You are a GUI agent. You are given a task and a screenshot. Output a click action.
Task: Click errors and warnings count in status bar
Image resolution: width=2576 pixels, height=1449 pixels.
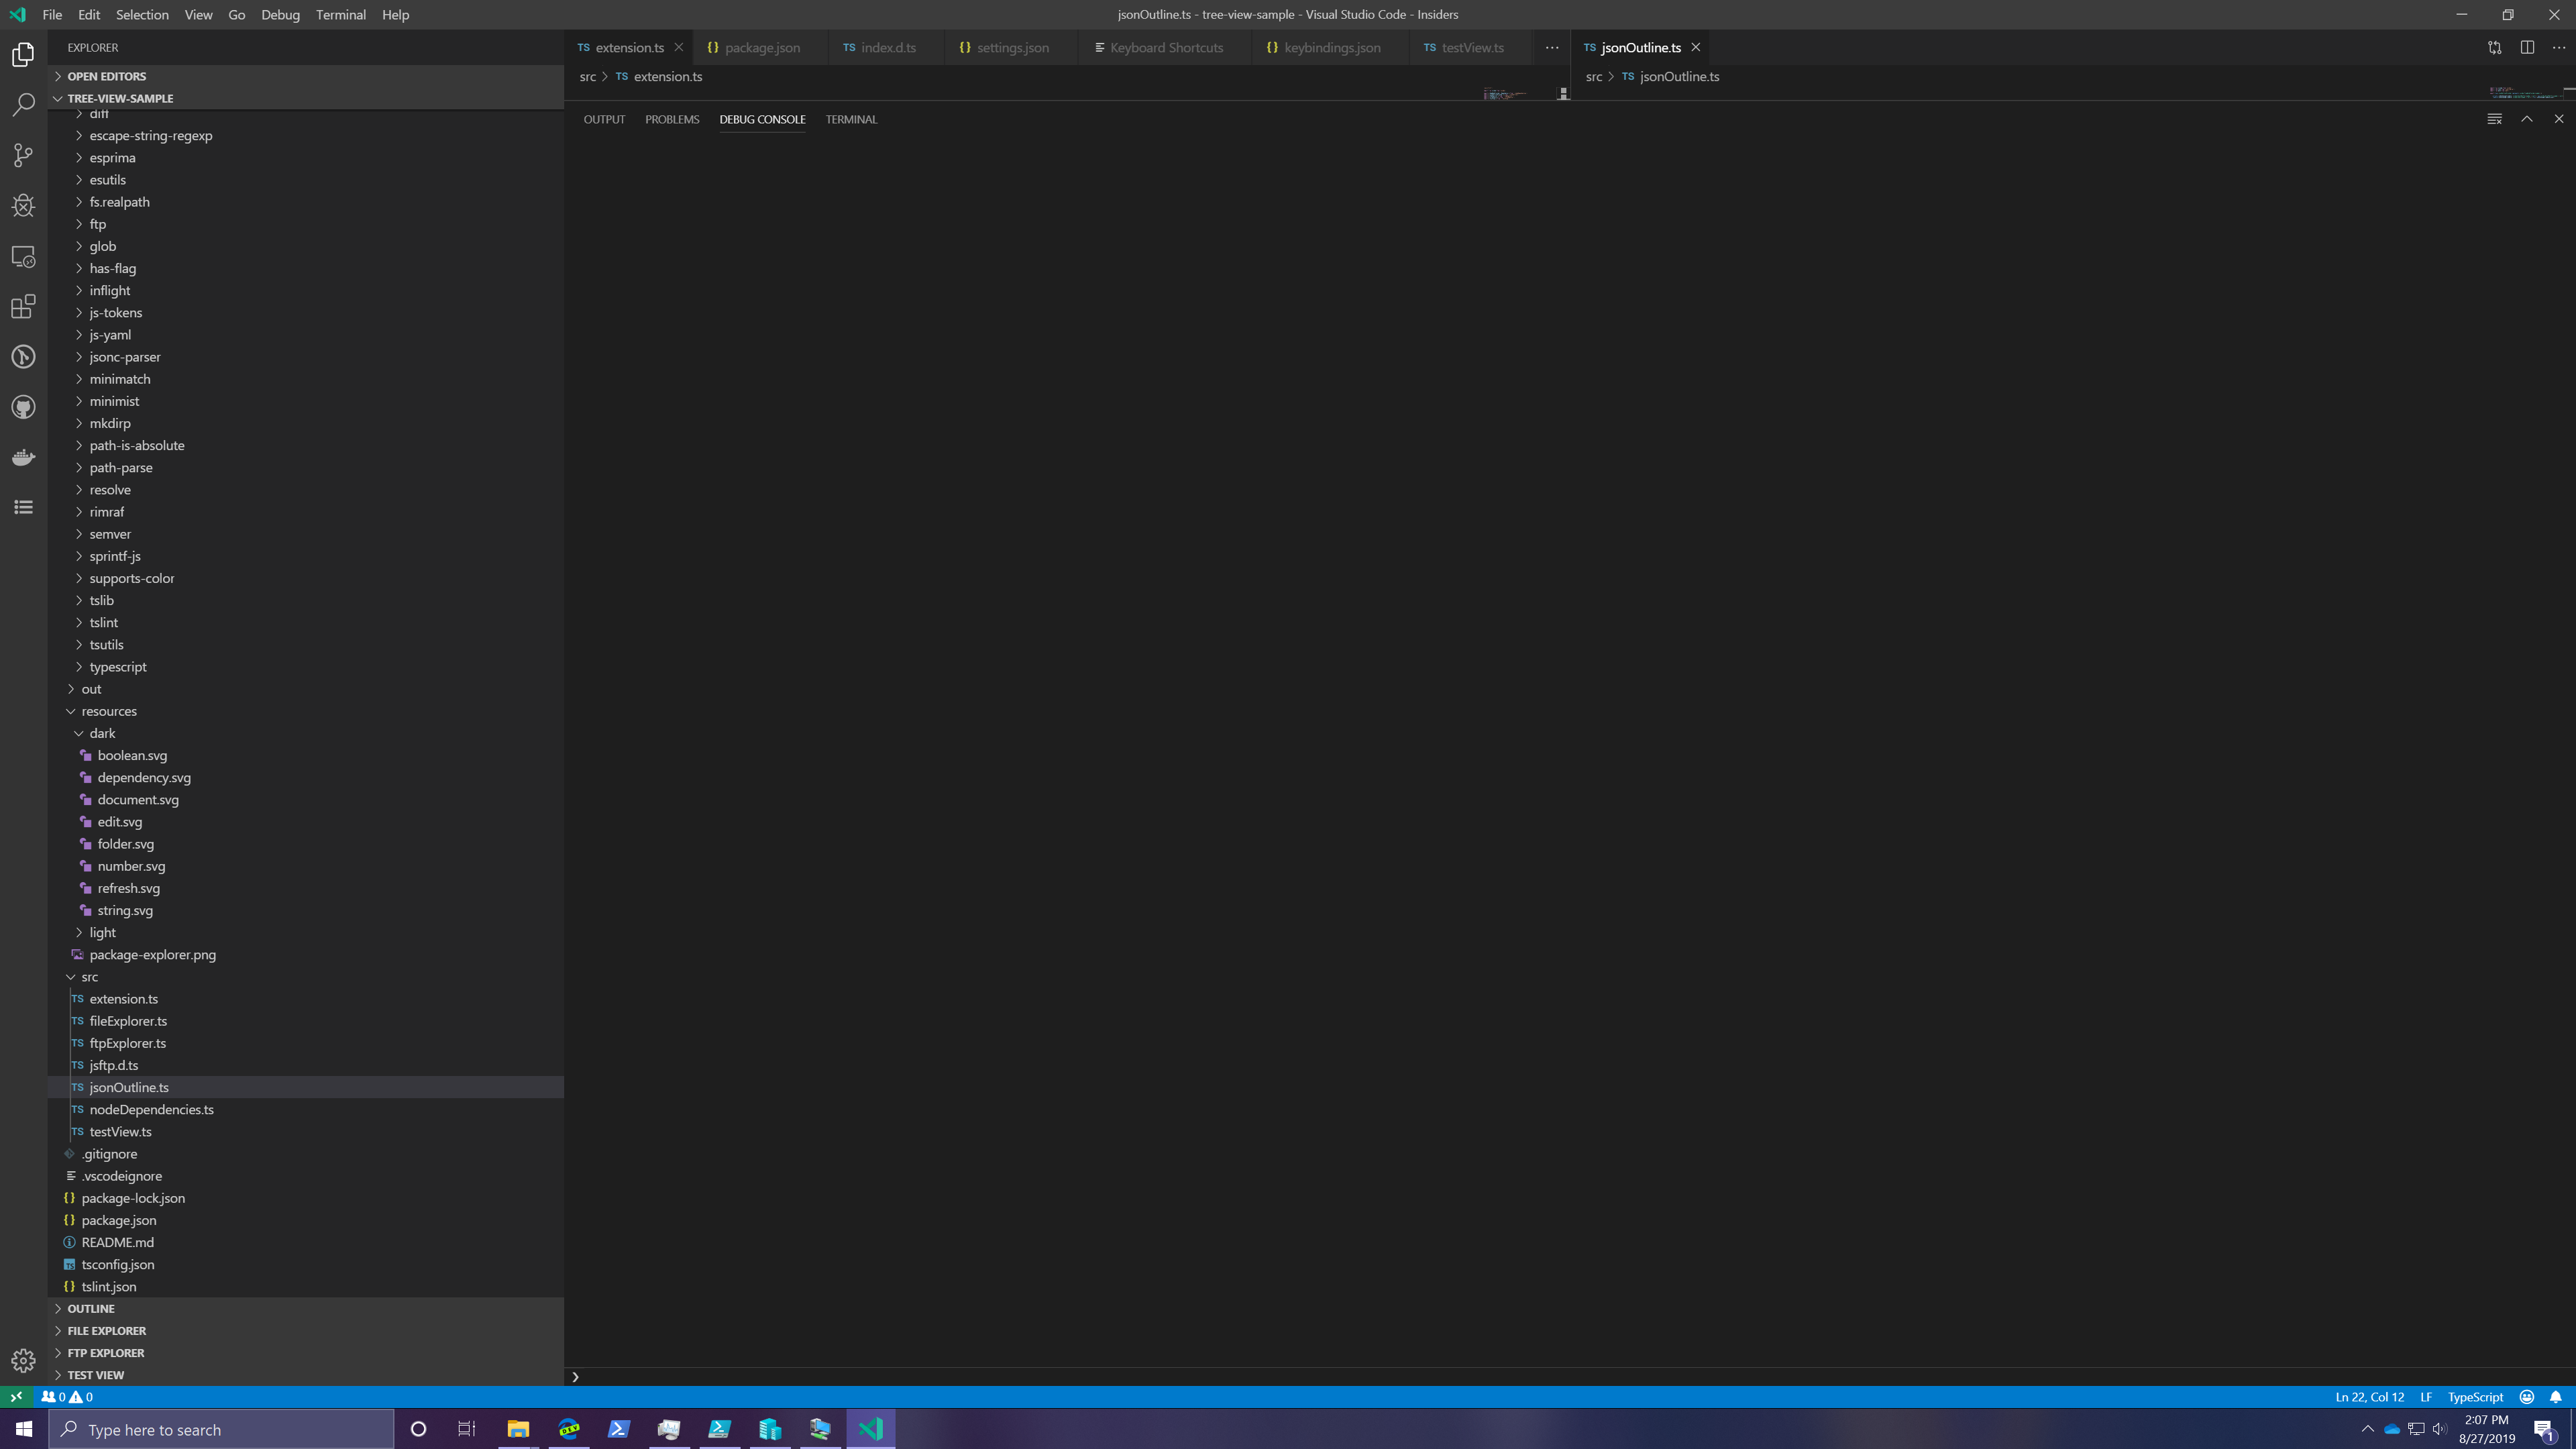67,1397
